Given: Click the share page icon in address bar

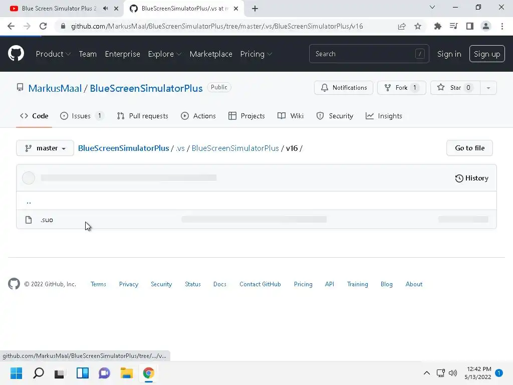Looking at the screenshot, I should tap(402, 26).
